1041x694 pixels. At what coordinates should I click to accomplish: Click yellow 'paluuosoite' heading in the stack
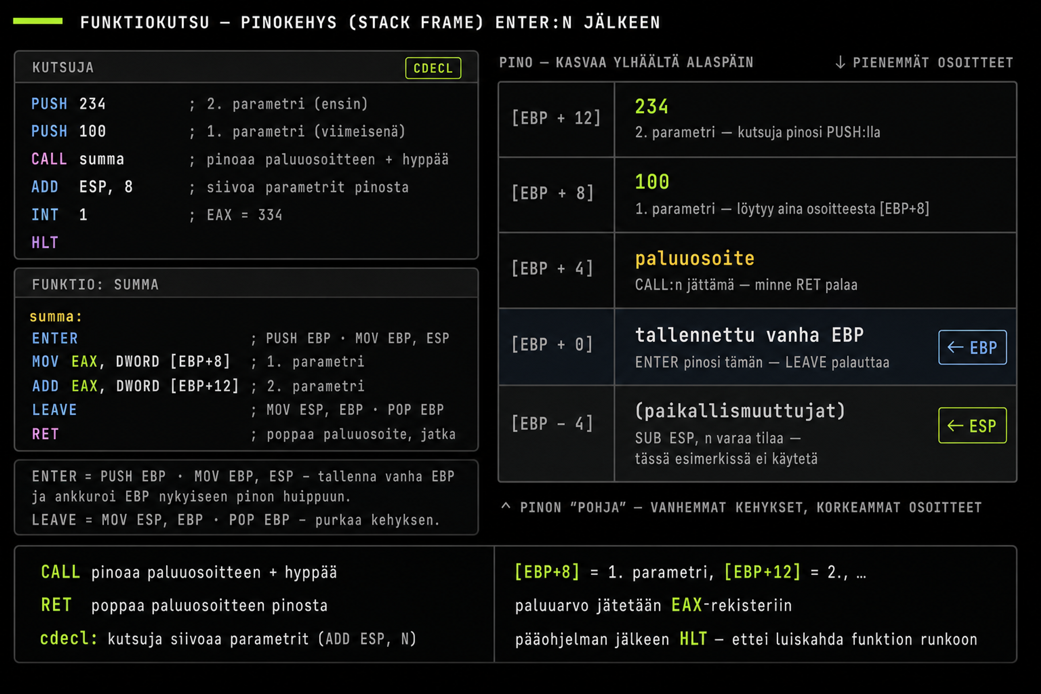695,258
